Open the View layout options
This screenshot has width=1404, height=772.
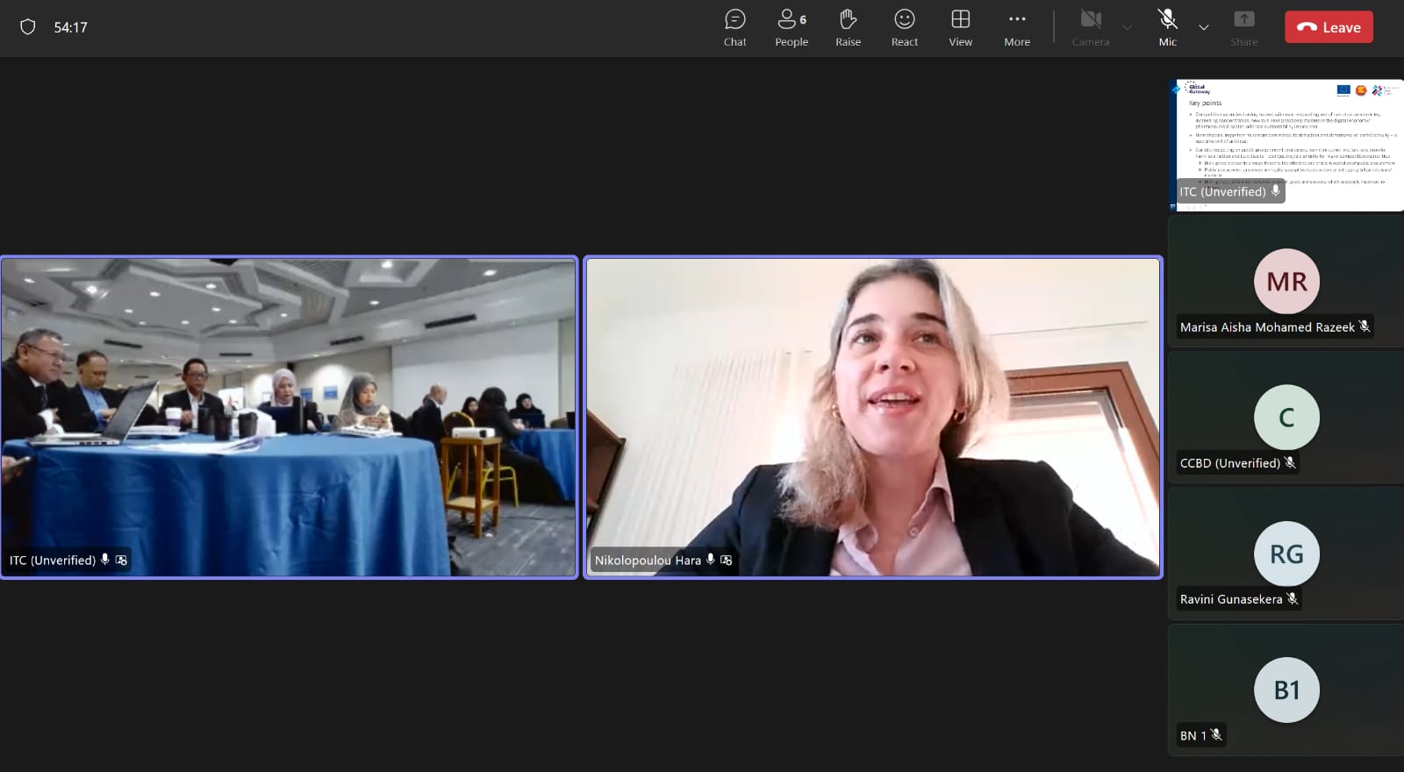pyautogui.click(x=960, y=27)
